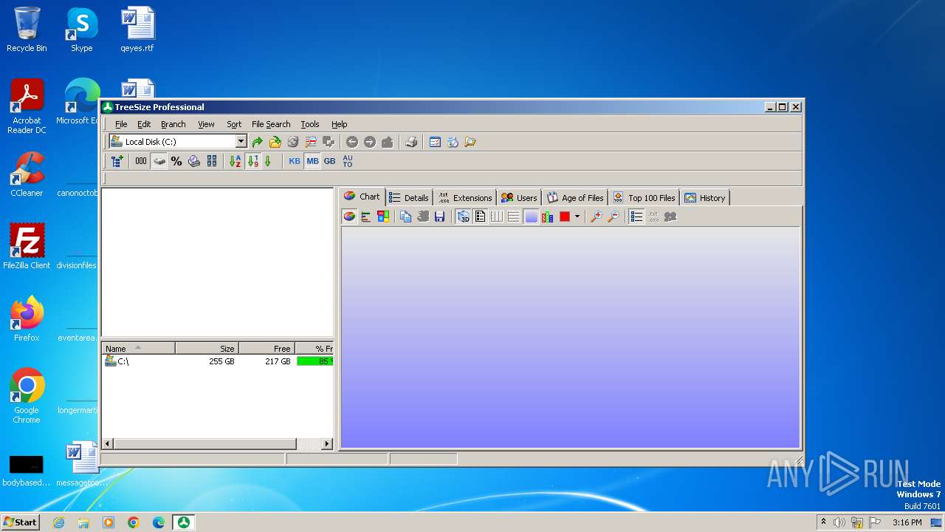The width and height of the screenshot is (945, 532).
Task: Expand the chart color dropdown arrow
Action: (577, 216)
